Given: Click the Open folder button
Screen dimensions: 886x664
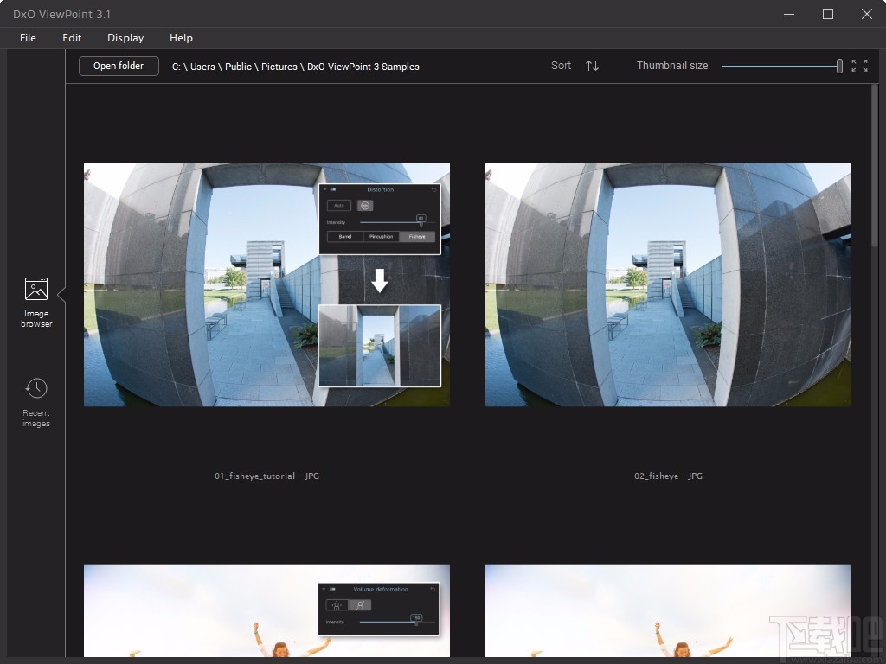Looking at the screenshot, I should 119,66.
